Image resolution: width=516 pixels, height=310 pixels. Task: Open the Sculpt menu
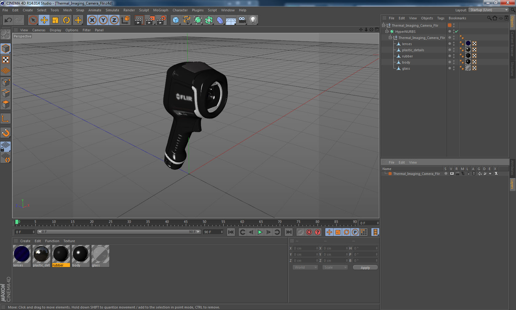tap(144, 10)
